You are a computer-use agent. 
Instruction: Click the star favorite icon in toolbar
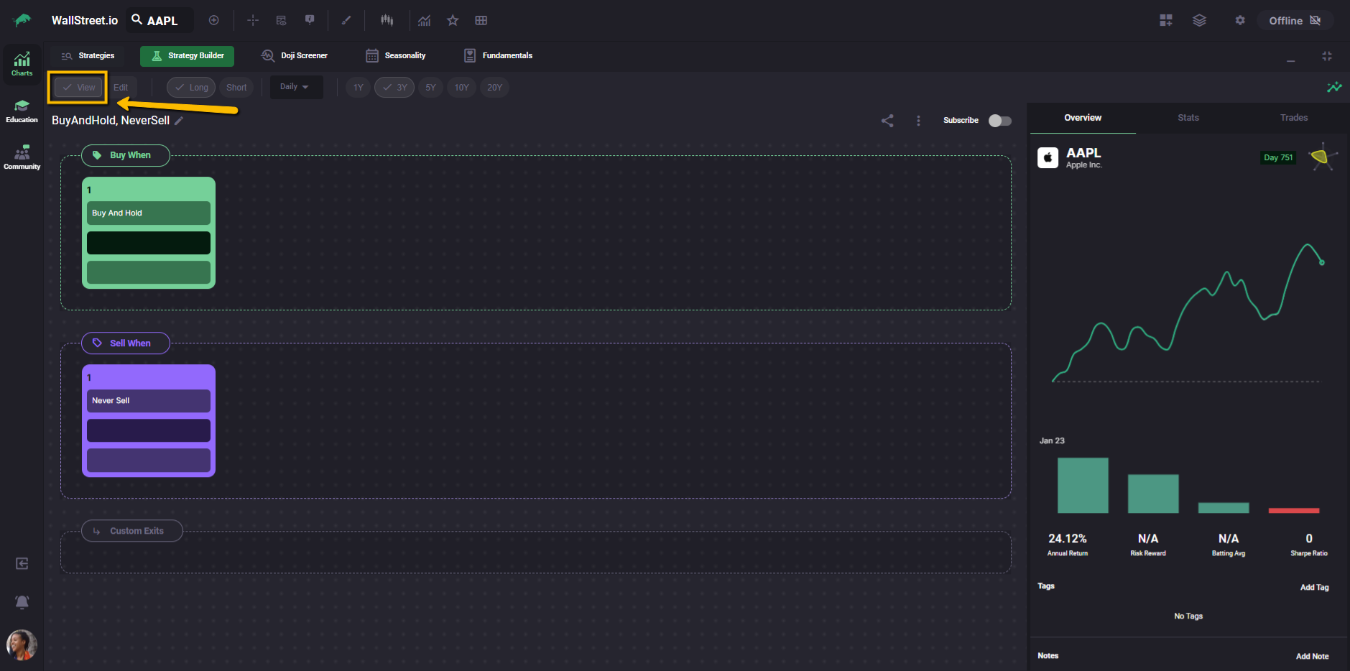[x=453, y=20]
